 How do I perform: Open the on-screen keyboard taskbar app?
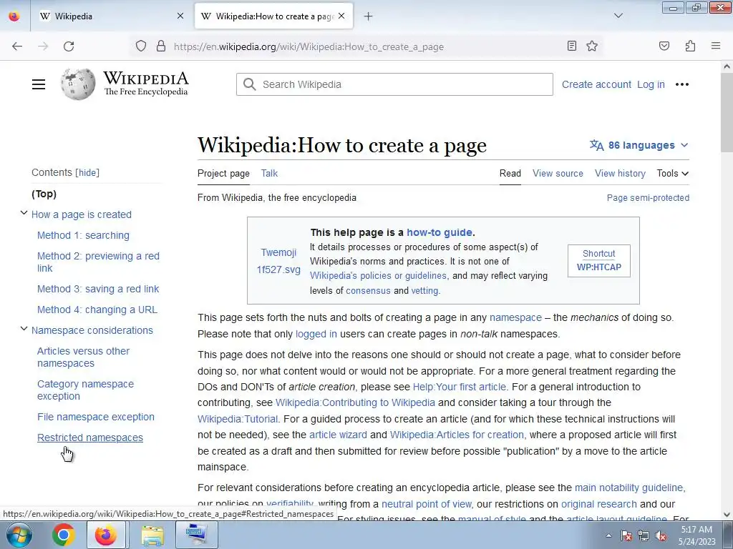[196, 535]
